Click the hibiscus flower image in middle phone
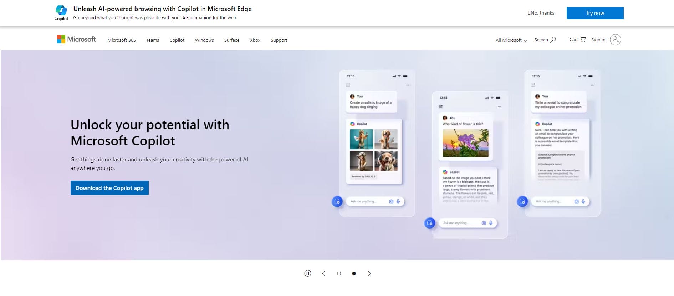Viewport: 674px width, 296px height. tap(465, 143)
